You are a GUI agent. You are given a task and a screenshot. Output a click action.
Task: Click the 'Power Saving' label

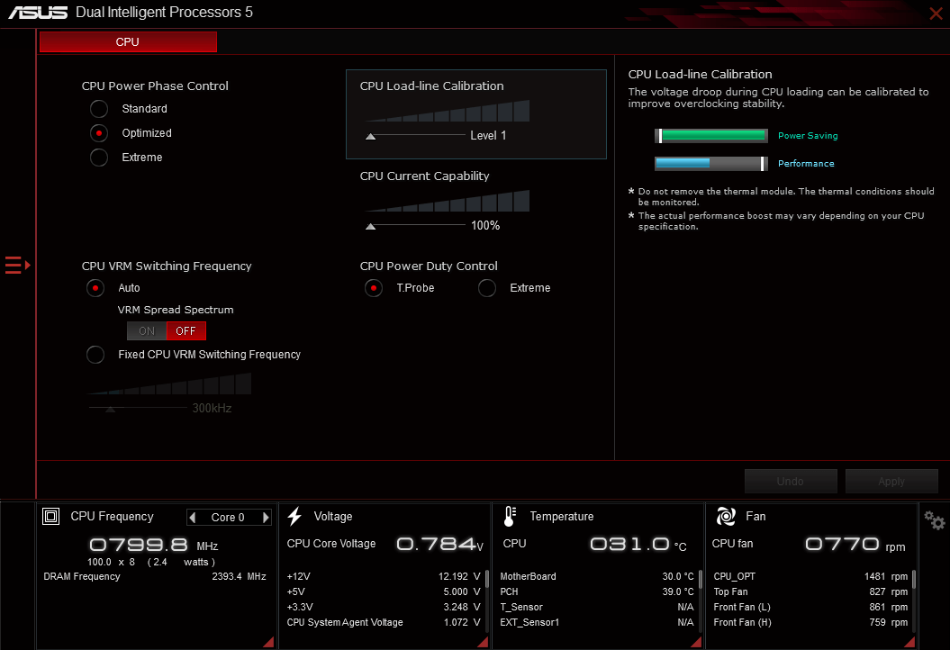[808, 136]
